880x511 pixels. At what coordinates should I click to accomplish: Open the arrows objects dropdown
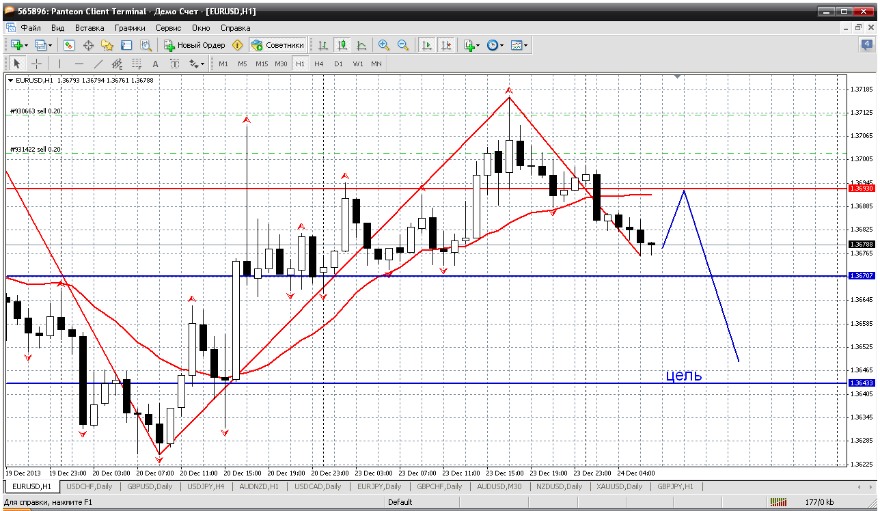[197, 64]
